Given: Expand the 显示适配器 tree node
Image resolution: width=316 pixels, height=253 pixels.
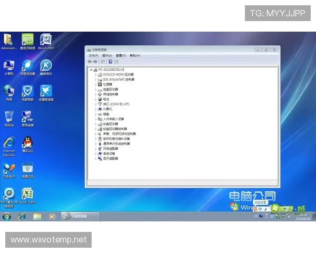Looking at the screenshot, I should [95, 158].
